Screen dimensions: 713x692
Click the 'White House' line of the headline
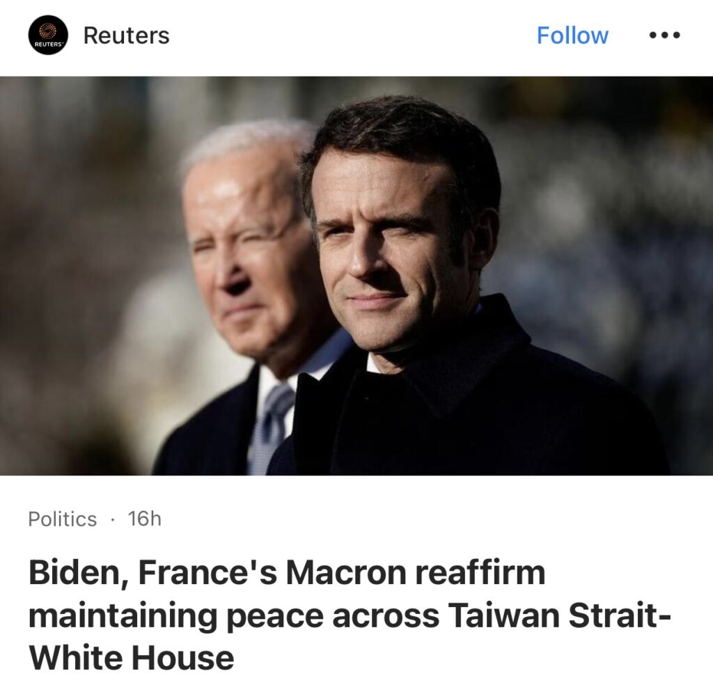(x=132, y=657)
